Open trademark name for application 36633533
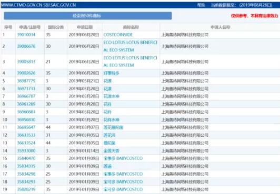The height and width of the screenshot is (194, 280). pos(109,135)
